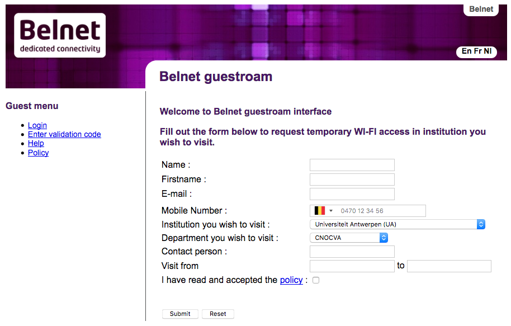Click the Belgian flag country icon
Image resolution: width=511 pixels, height=326 pixels.
(x=320, y=211)
